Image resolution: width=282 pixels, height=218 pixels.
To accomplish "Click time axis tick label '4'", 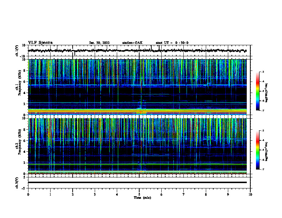I will 117,194.
